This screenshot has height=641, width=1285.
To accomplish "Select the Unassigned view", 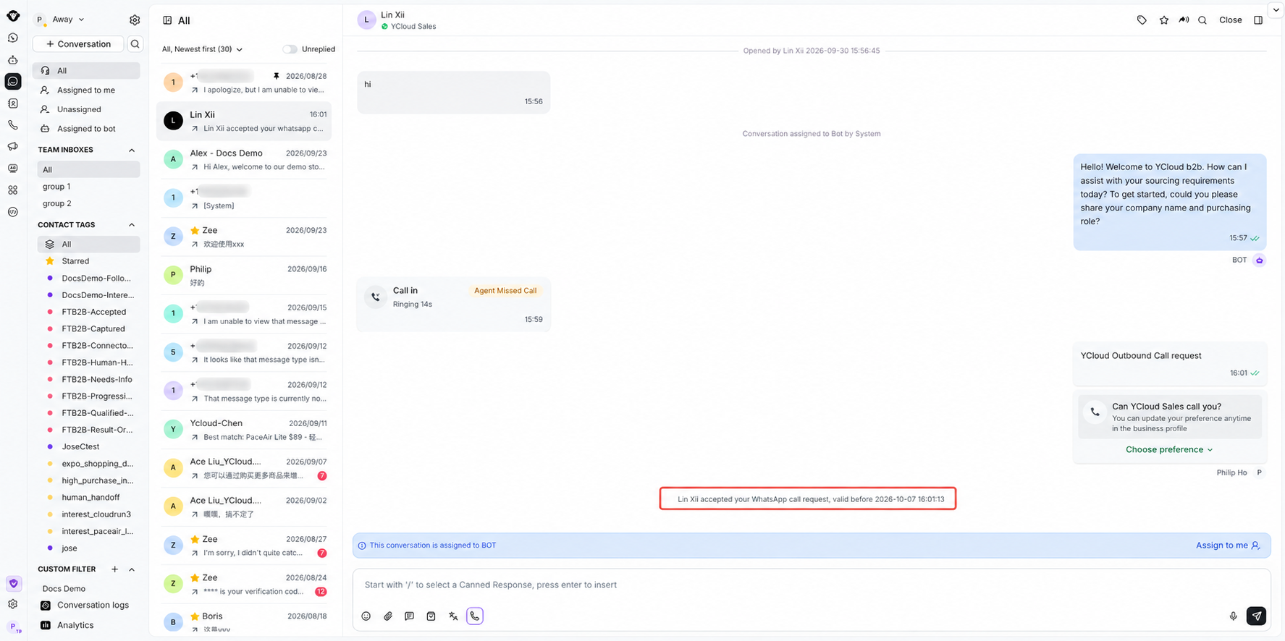I will [x=86, y=110].
